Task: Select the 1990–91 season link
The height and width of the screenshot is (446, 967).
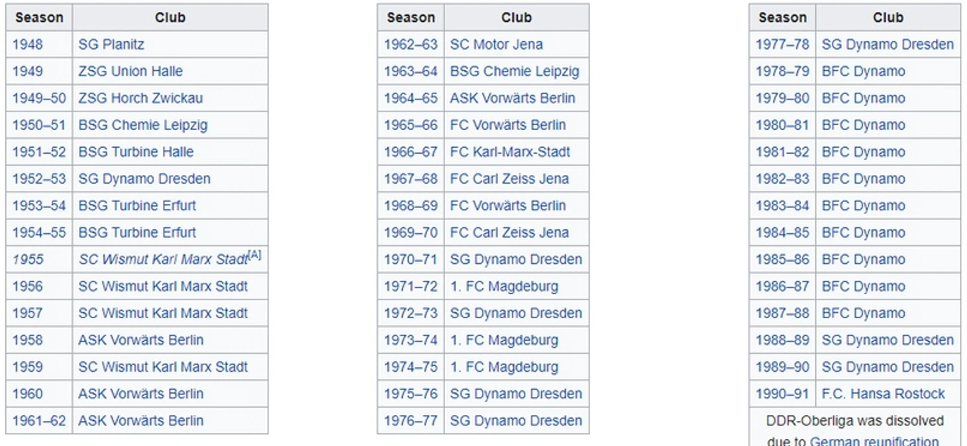Action: [782, 394]
